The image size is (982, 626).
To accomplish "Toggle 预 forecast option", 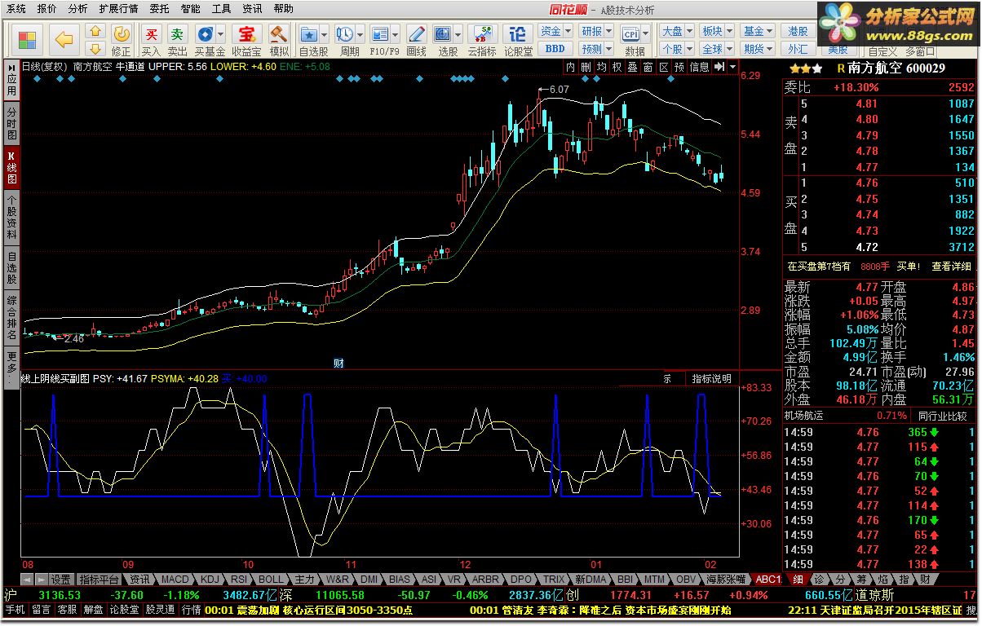I will click(679, 67).
